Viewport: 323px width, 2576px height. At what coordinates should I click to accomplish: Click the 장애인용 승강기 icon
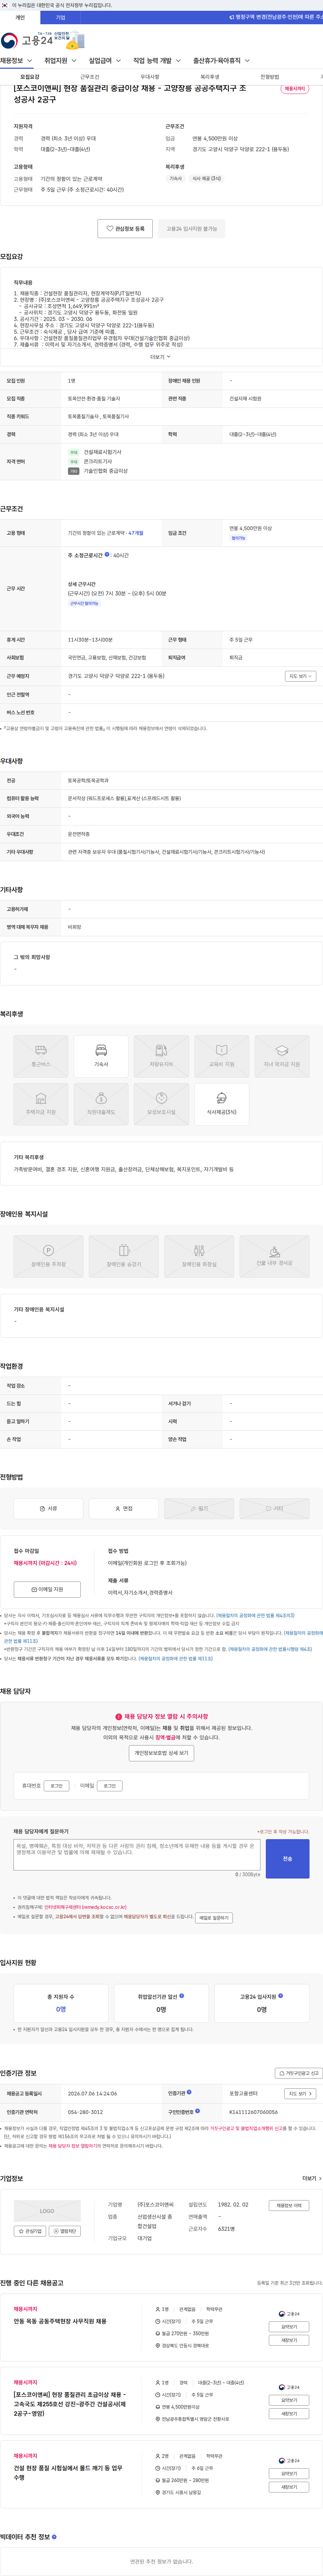tap(124, 1256)
